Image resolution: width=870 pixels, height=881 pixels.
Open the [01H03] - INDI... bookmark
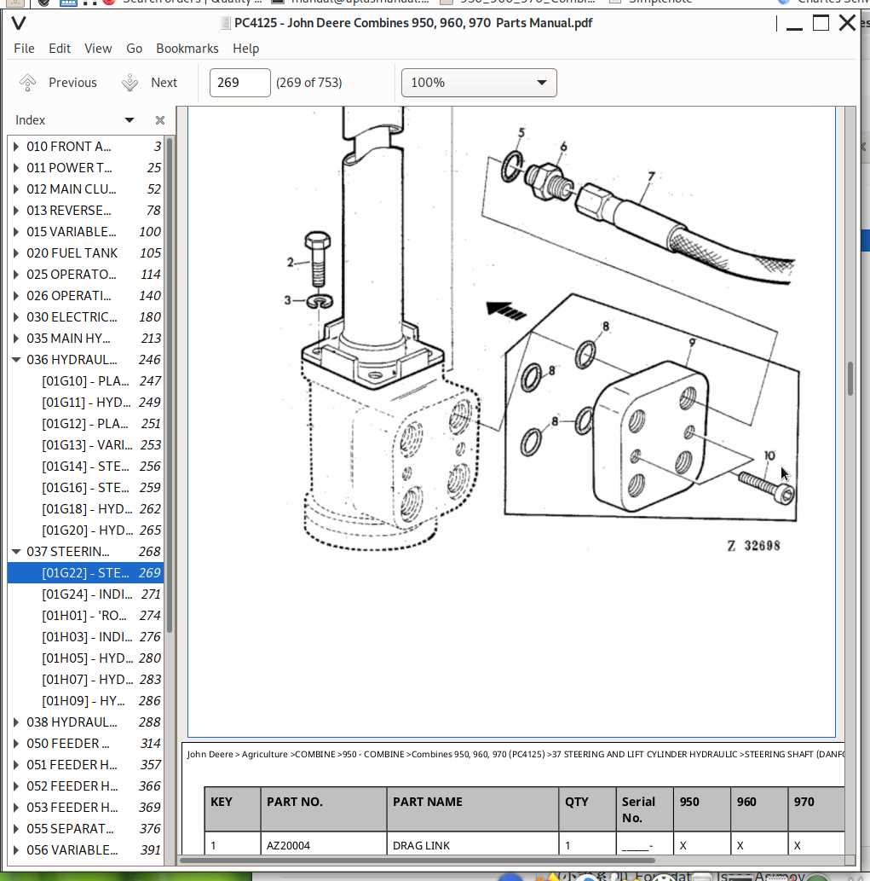coord(86,637)
